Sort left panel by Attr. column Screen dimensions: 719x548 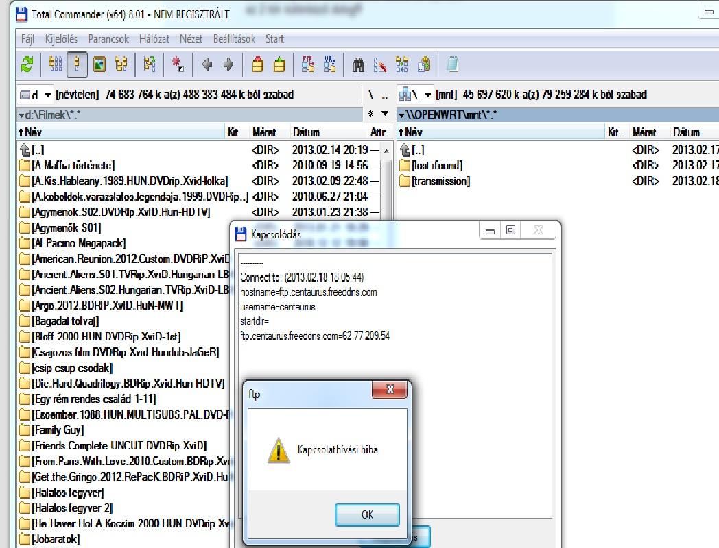(379, 132)
